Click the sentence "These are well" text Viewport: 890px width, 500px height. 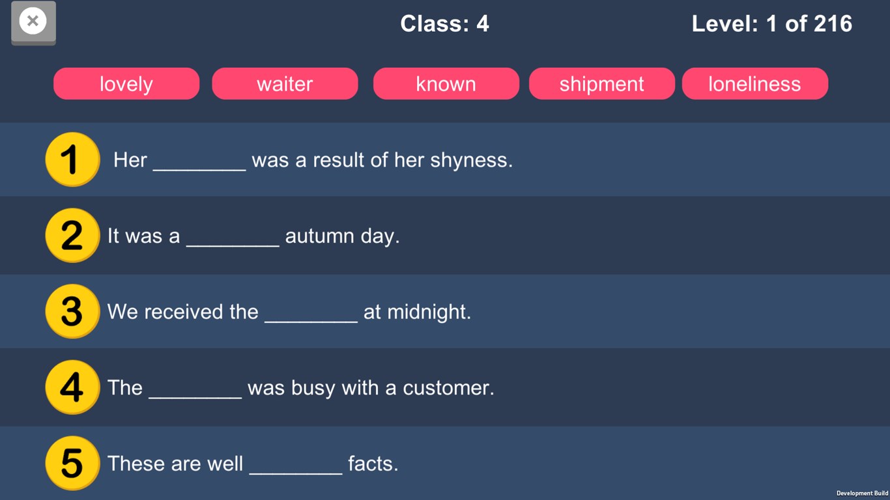pos(175,464)
